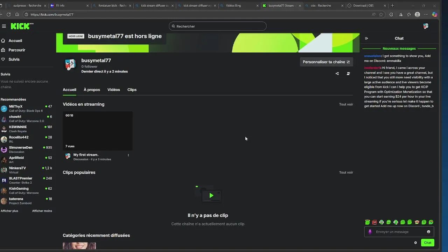The width and height of the screenshot is (448, 252).
Task: Open the browser profile avatar
Action: [417, 14]
